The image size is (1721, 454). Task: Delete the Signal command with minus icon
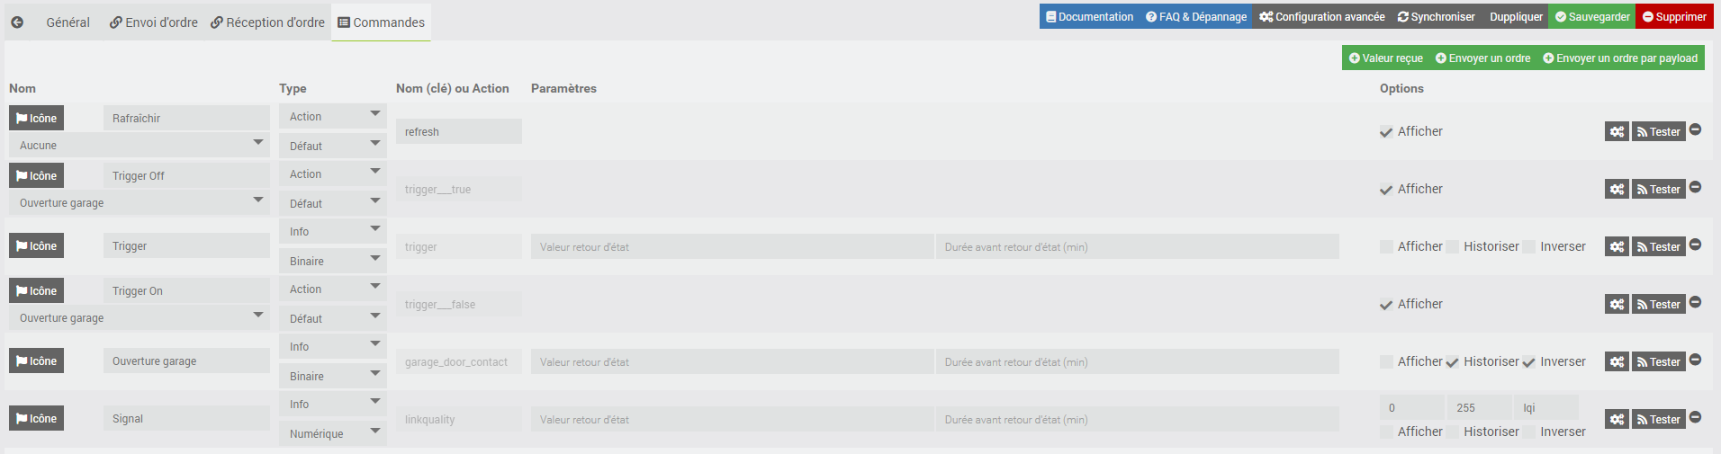tap(1695, 417)
